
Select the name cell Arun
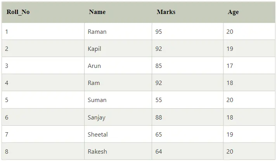coord(118,66)
